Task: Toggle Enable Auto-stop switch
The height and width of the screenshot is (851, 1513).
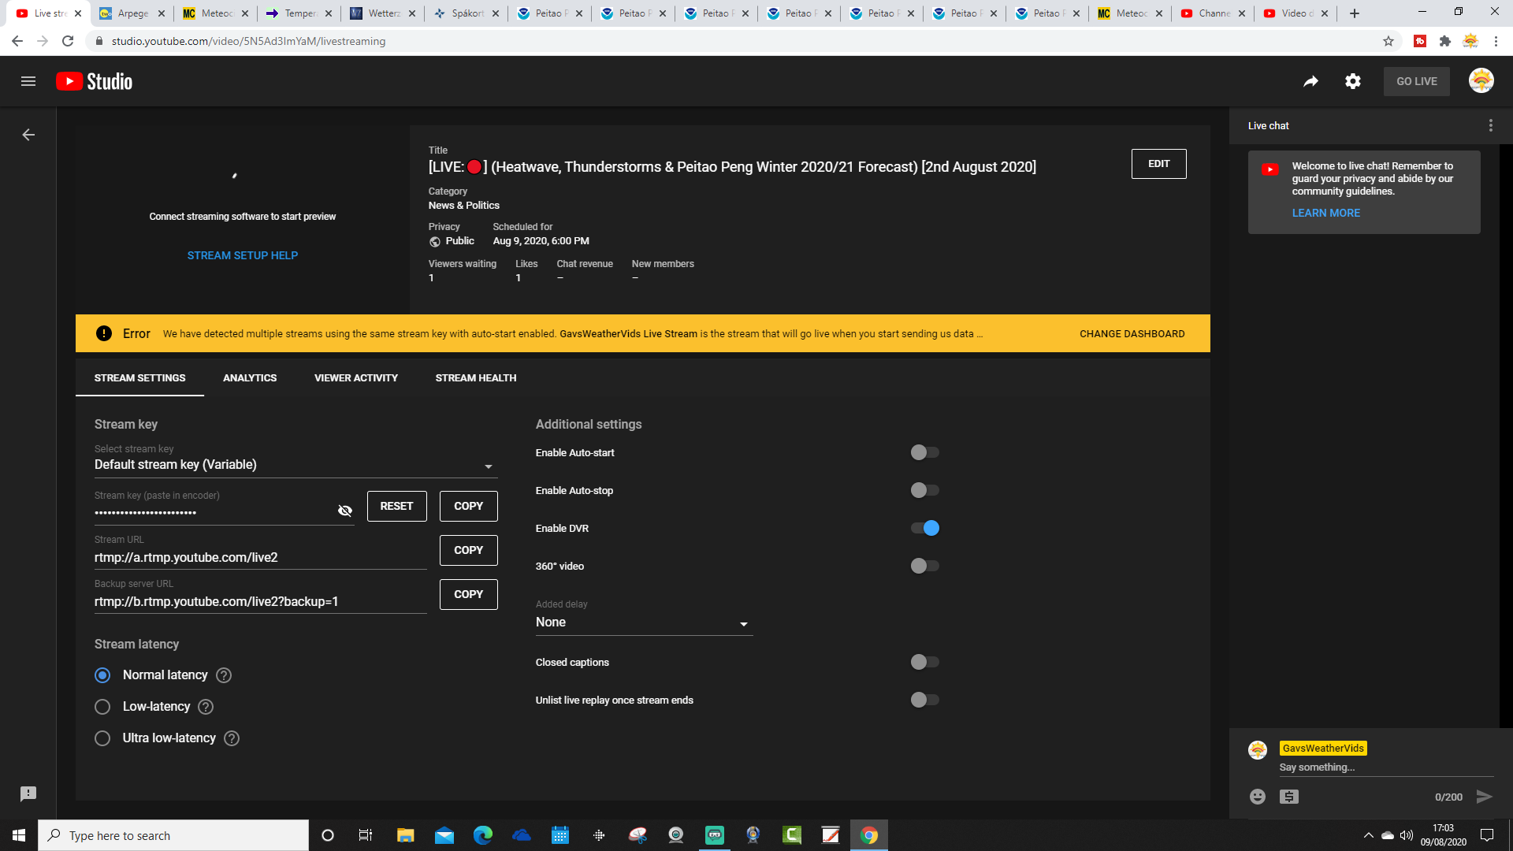Action: 922,489
